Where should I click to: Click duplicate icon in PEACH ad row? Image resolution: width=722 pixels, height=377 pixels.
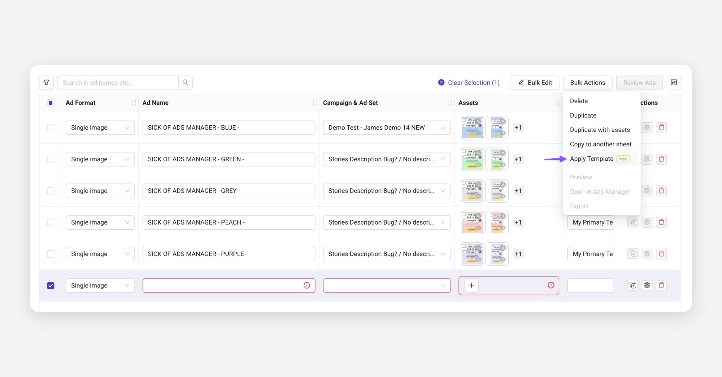[x=633, y=222]
